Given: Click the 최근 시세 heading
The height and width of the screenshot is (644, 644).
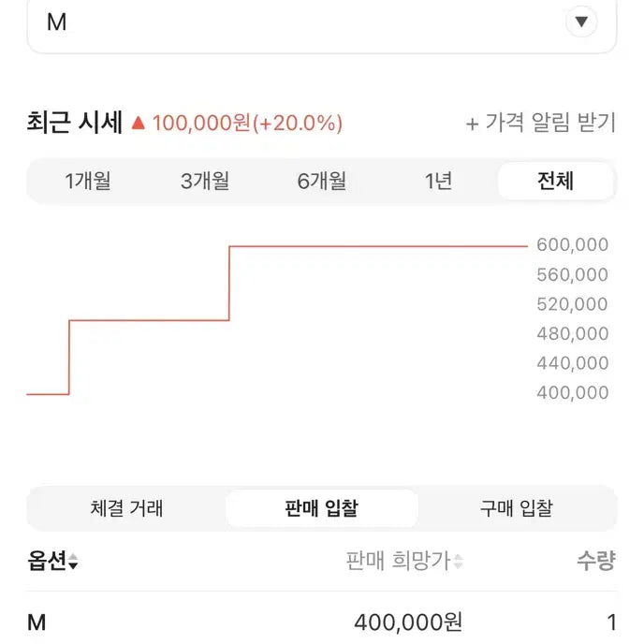Looking at the screenshot, I should click(x=75, y=123).
